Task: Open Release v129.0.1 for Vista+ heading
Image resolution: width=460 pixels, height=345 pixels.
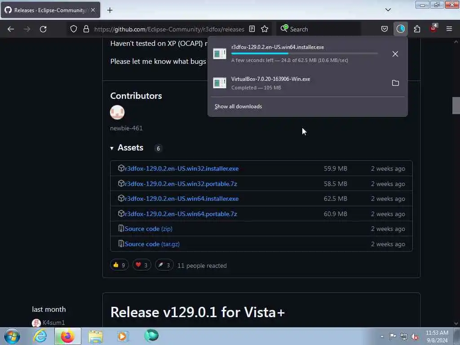Action: pyautogui.click(x=198, y=312)
